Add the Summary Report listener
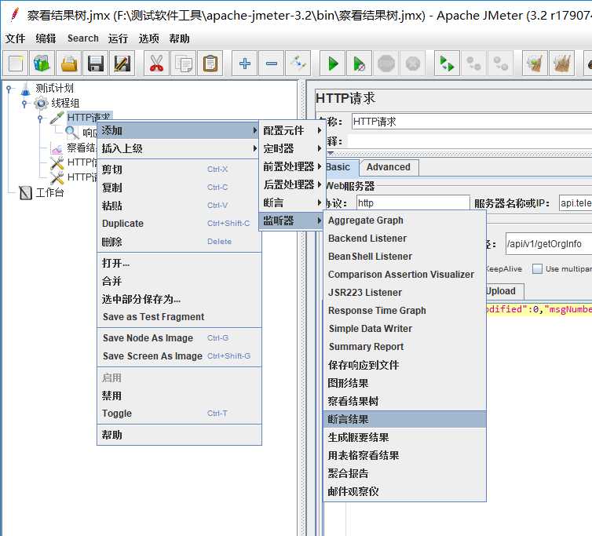The width and height of the screenshot is (592, 536). tap(404, 347)
